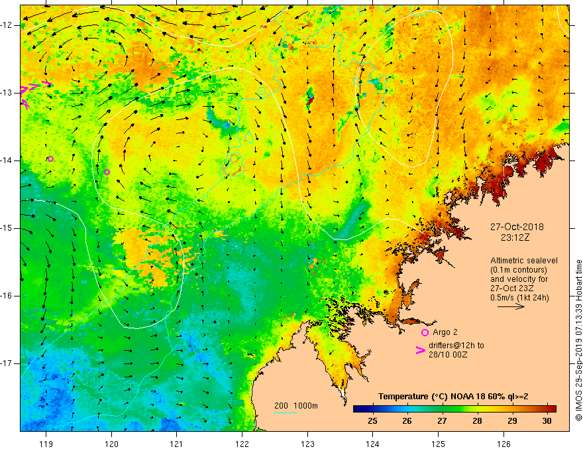Click the 121 longitude axis label
583x451 pixels.
coord(177,444)
